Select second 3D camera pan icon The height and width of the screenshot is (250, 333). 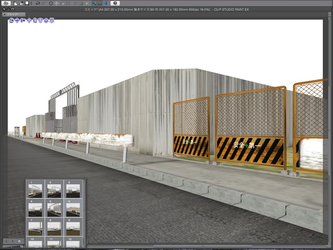tap(17, 20)
